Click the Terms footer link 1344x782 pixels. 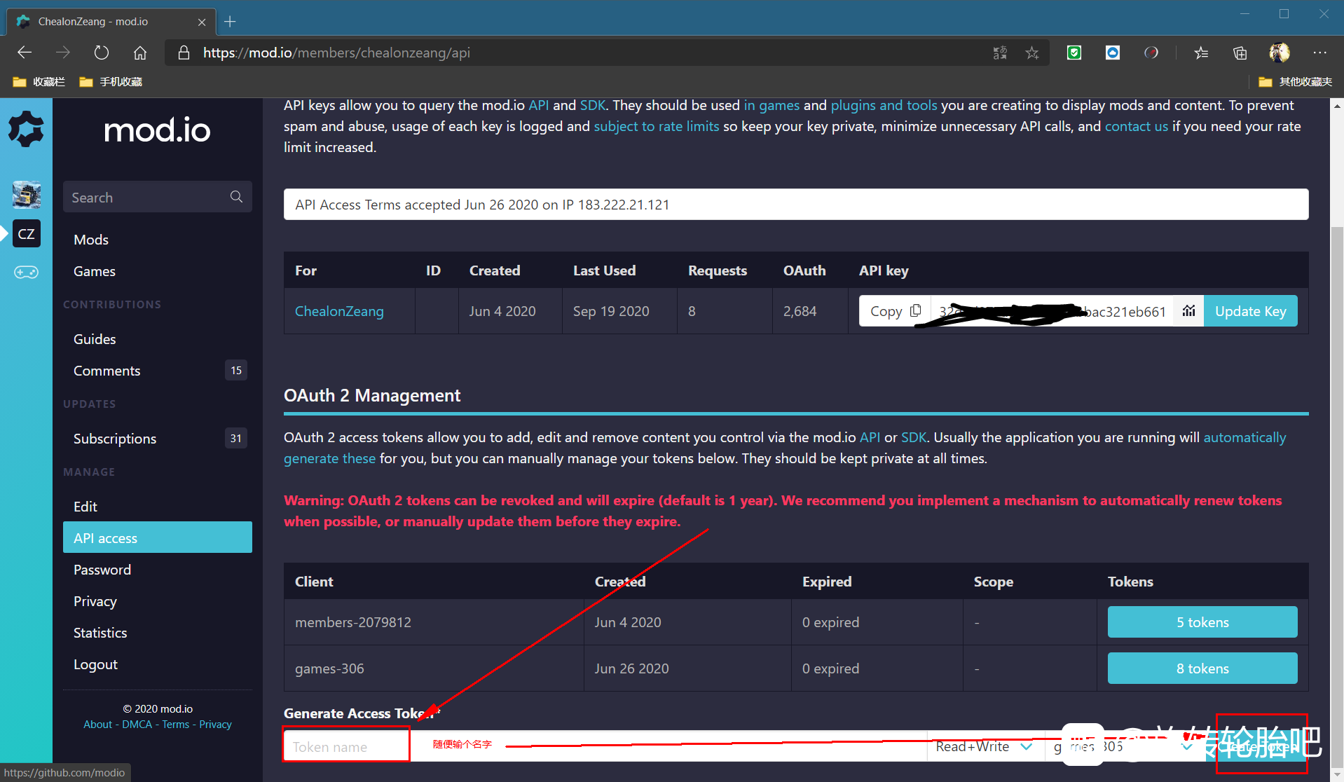coord(176,725)
